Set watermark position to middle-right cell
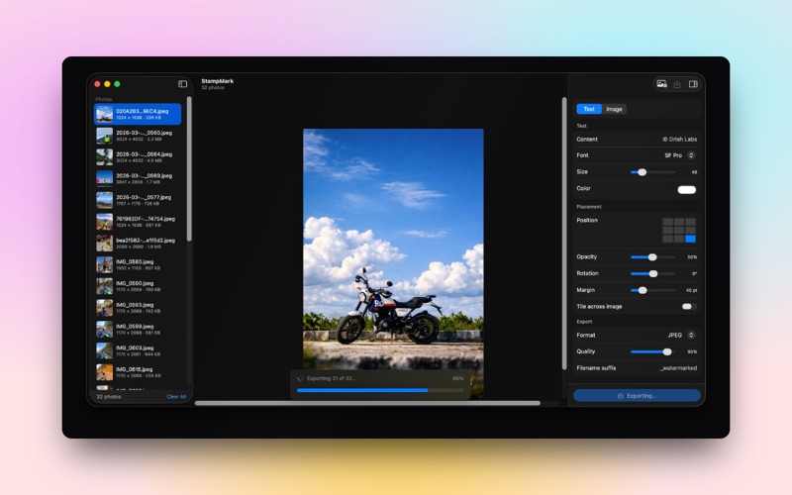 (x=690, y=231)
